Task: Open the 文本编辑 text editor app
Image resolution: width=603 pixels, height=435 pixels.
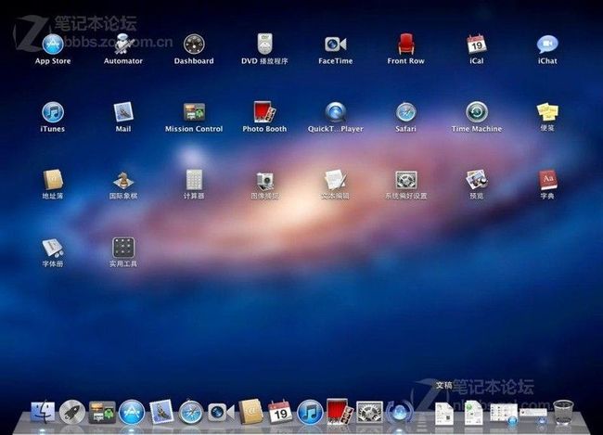Action: coord(335,180)
